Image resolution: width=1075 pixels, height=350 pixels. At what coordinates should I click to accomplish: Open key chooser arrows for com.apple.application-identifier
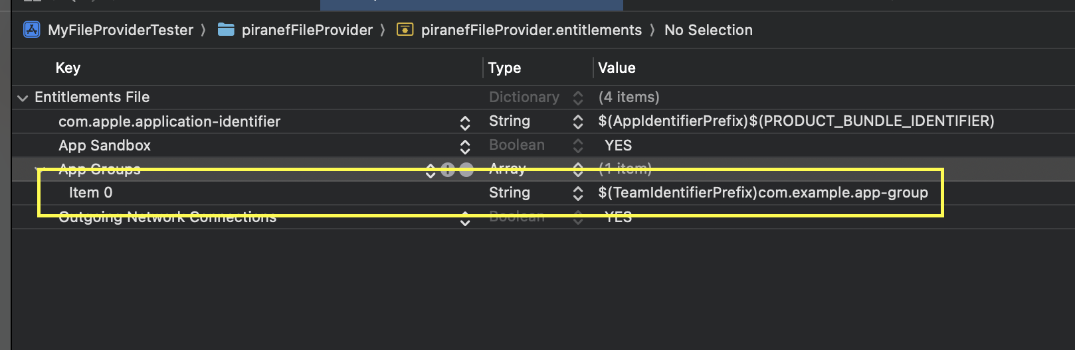point(465,123)
